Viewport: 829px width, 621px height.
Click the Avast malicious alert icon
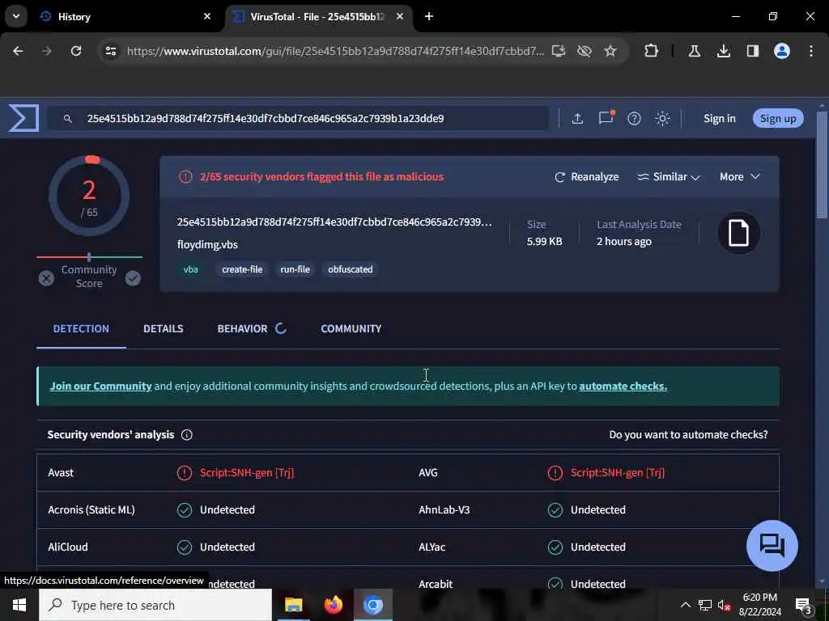point(185,472)
